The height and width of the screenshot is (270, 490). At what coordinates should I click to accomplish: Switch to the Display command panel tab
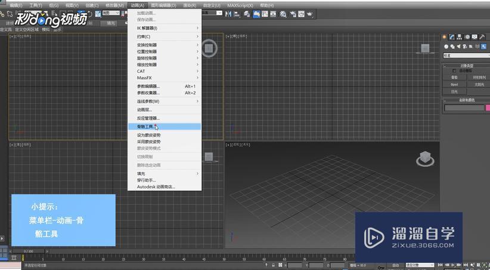475,37
